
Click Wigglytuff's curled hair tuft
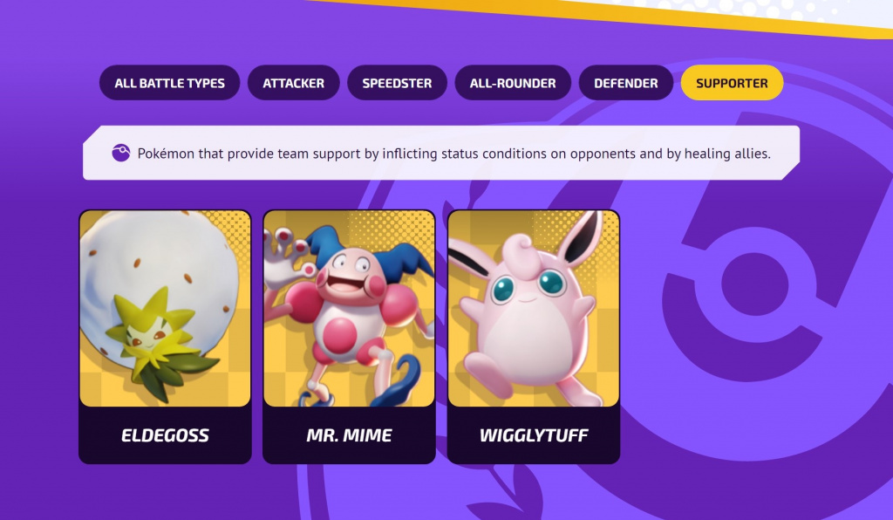(x=520, y=255)
